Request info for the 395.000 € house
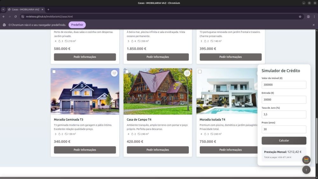The width and height of the screenshot is (318, 179). click(231, 57)
